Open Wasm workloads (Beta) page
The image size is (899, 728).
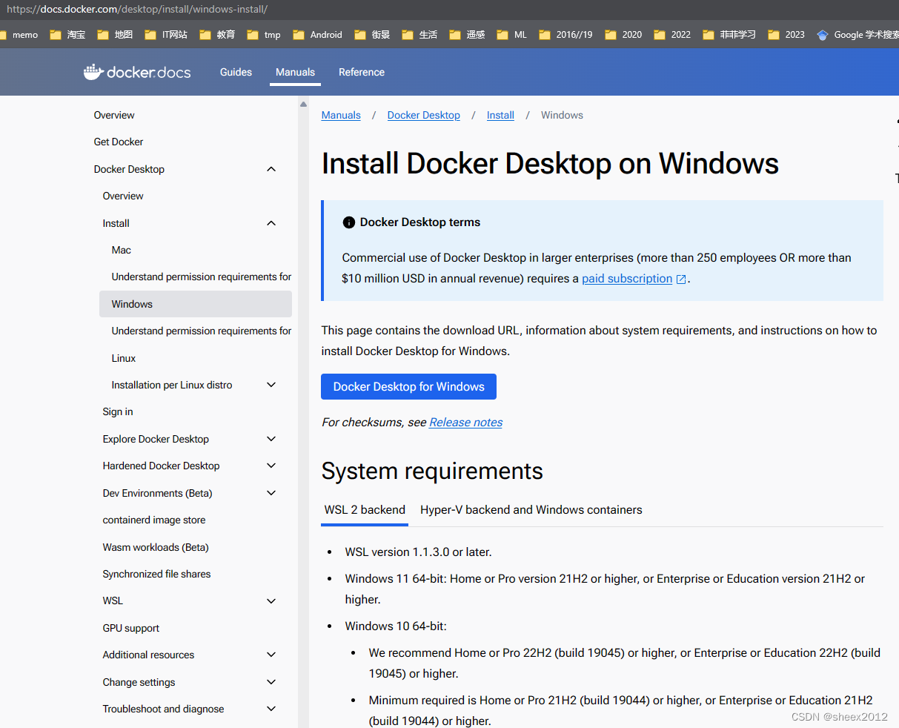(x=156, y=547)
